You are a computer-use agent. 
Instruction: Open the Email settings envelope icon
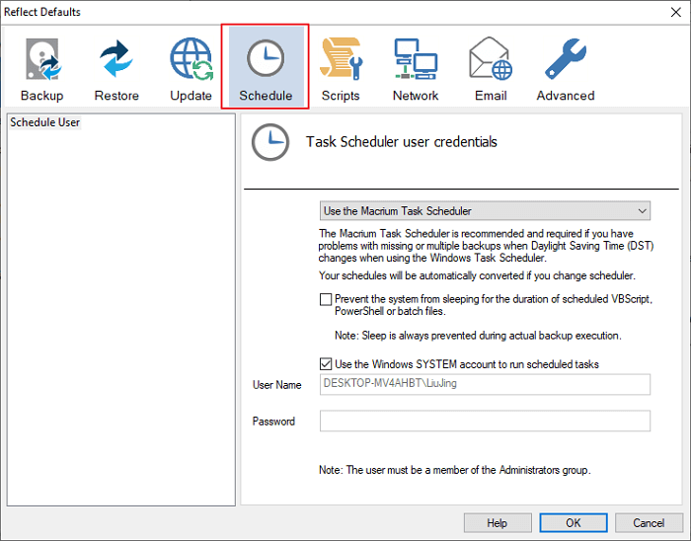(491, 68)
